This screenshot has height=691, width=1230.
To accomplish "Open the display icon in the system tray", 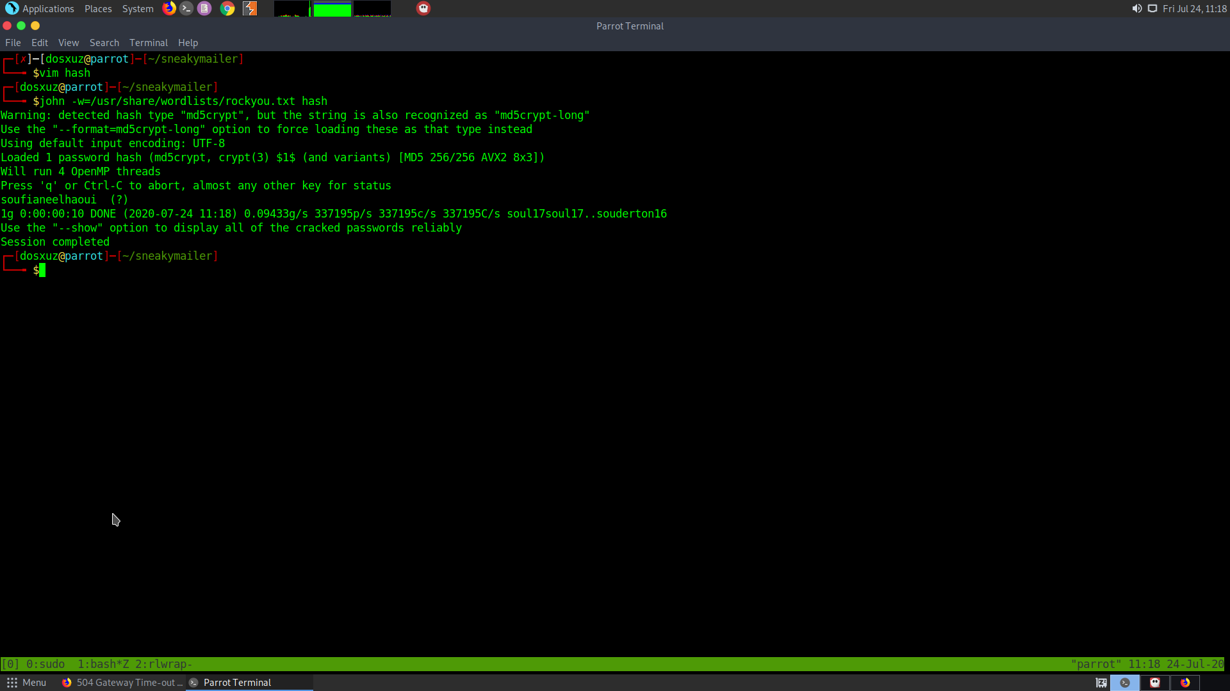I will pos(1152,8).
